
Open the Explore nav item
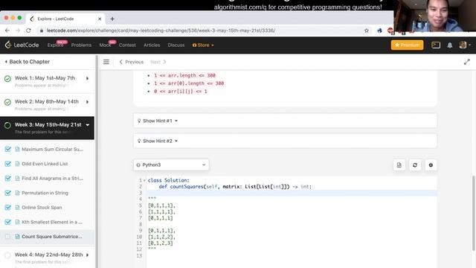click(55, 45)
